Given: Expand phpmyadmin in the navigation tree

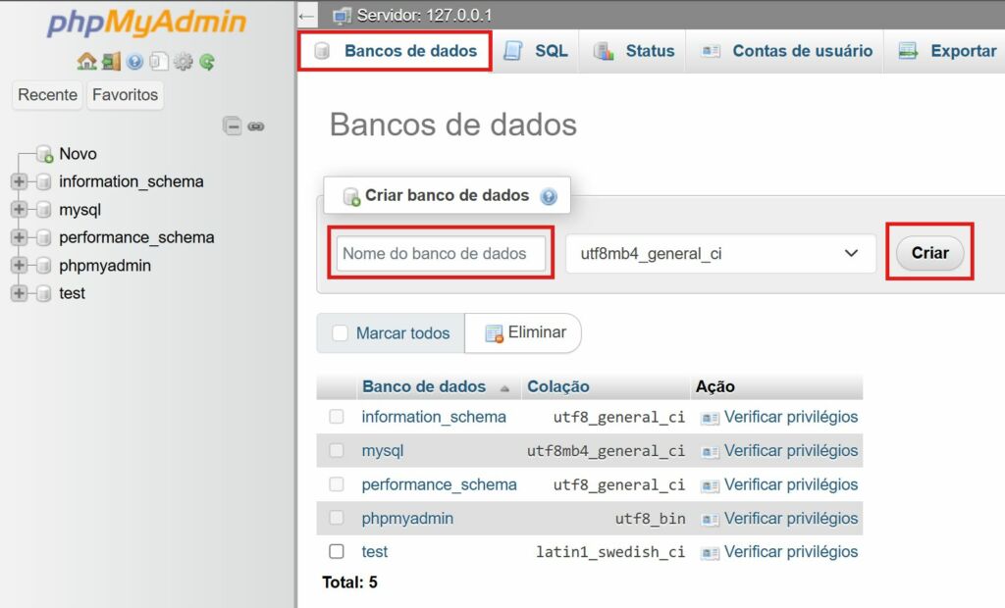Looking at the screenshot, I should click(19, 265).
